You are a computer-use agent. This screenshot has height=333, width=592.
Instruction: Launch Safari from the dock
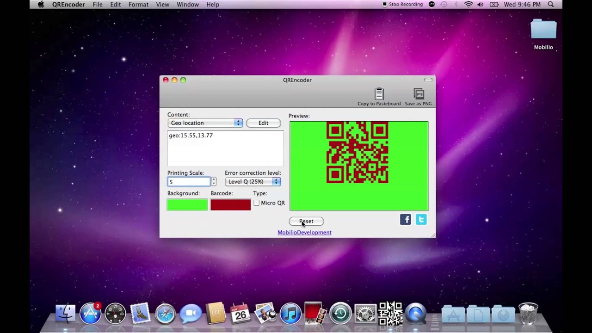pos(165,314)
